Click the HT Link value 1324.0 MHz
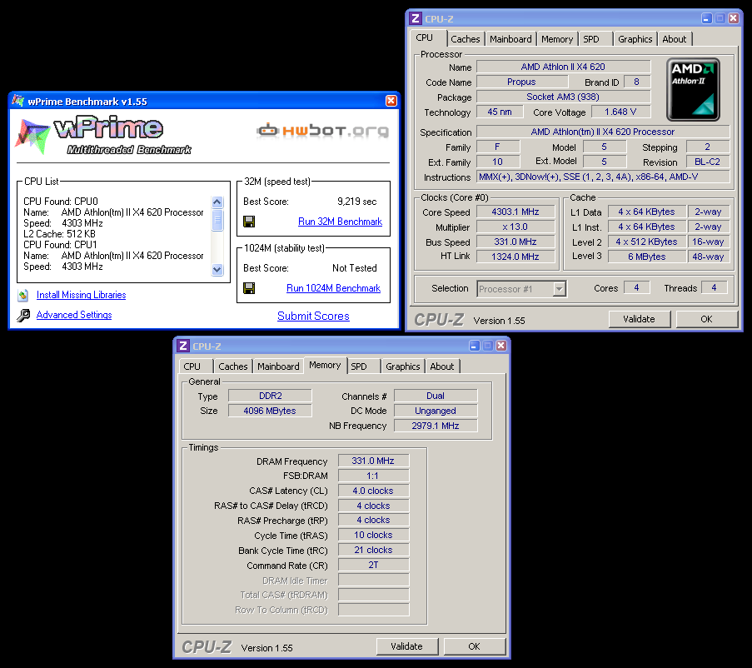Image resolution: width=752 pixels, height=668 pixels. (515, 257)
